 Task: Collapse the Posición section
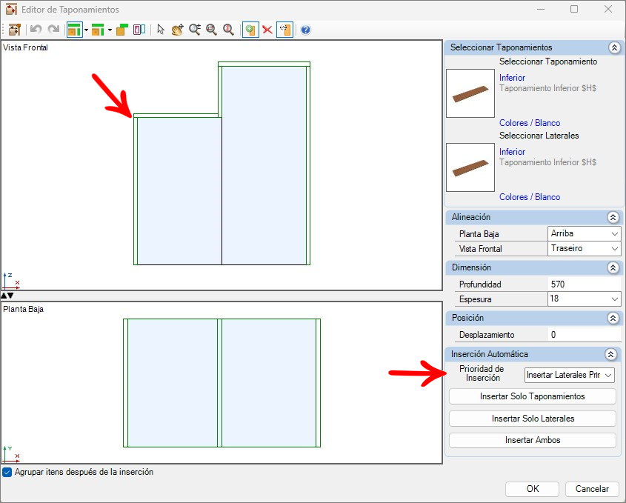[613, 318]
